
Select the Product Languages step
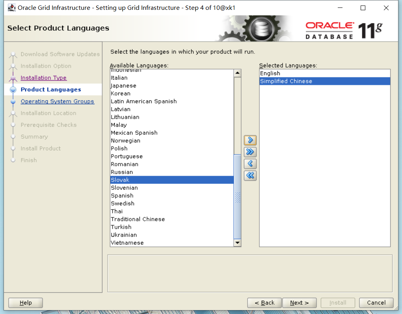click(x=51, y=90)
